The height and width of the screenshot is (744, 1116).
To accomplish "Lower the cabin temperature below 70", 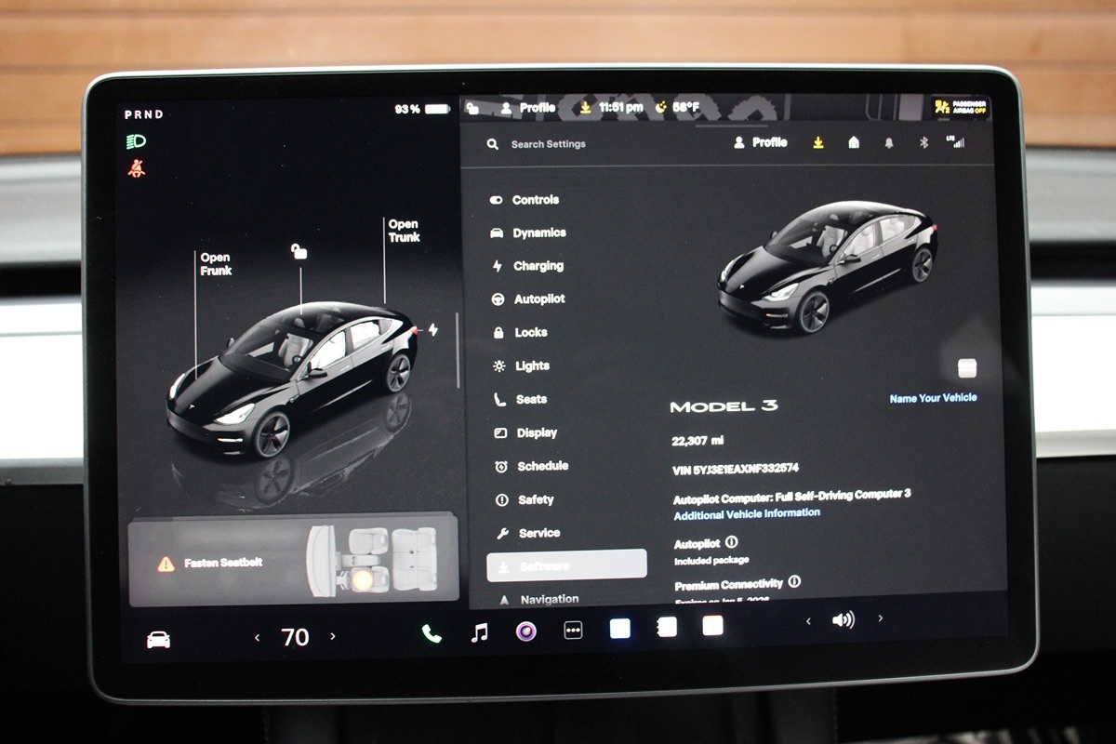I will click(258, 637).
